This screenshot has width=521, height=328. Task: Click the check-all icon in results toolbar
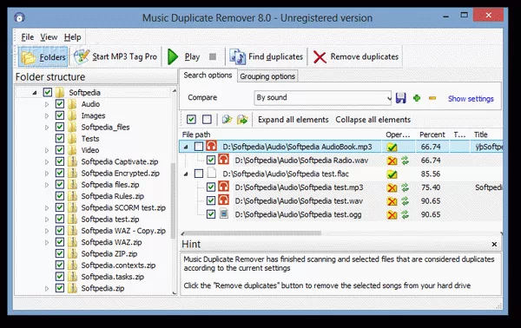[191, 119]
